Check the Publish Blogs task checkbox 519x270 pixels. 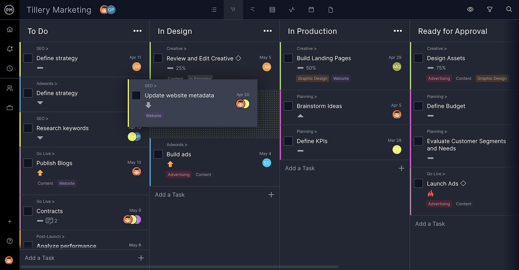point(28,163)
